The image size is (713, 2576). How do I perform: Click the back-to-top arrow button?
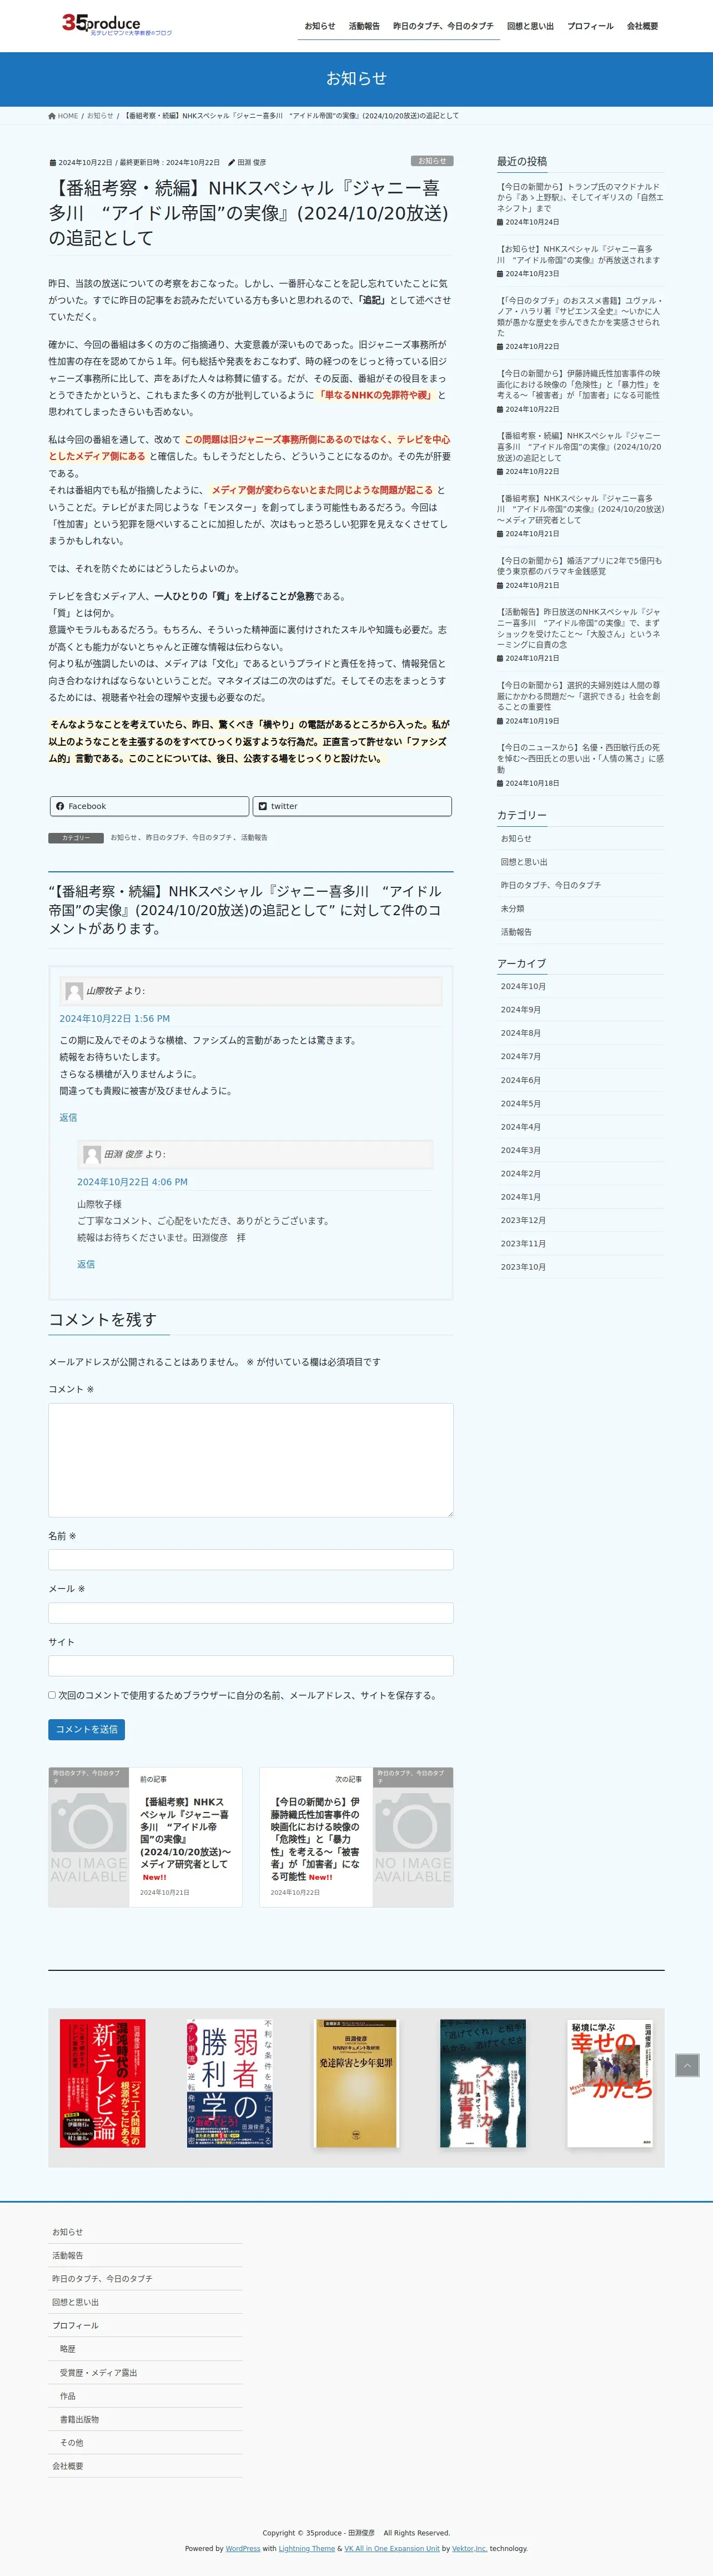coord(687,2065)
